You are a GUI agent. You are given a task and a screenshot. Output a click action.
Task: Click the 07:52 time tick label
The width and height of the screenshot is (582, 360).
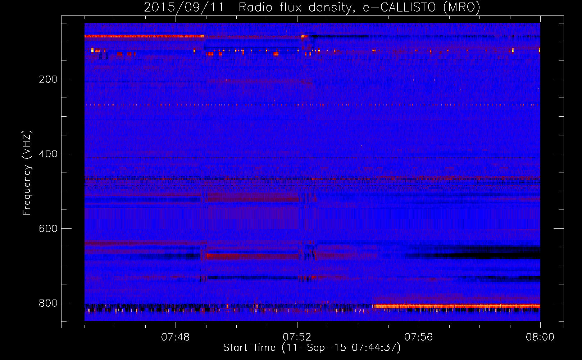(297, 337)
